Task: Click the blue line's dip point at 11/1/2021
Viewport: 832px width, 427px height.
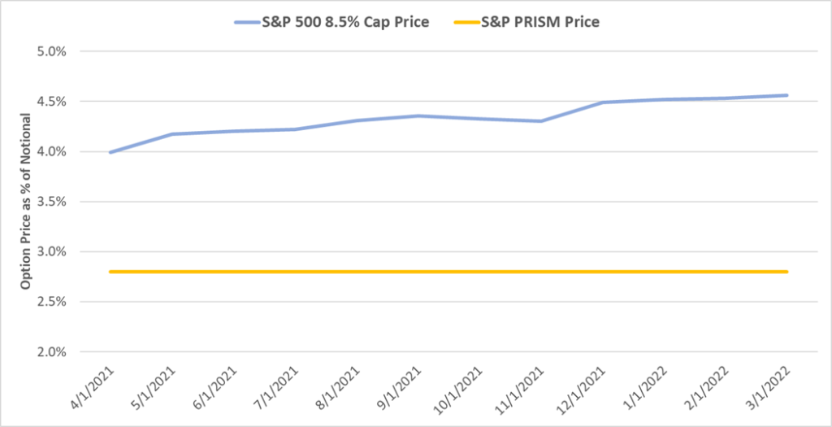Action: tap(540, 121)
